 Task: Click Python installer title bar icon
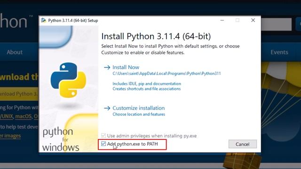44,20
